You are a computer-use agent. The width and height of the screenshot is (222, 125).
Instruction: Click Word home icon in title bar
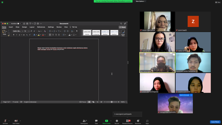pyautogui.click(x=24, y=24)
